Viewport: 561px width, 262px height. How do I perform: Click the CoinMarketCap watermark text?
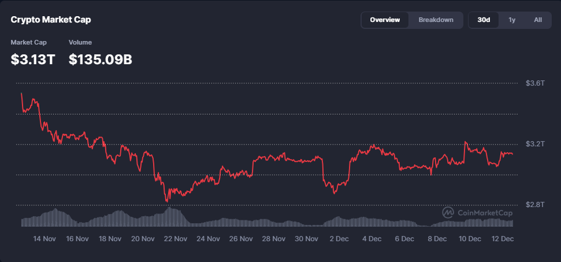(x=485, y=213)
